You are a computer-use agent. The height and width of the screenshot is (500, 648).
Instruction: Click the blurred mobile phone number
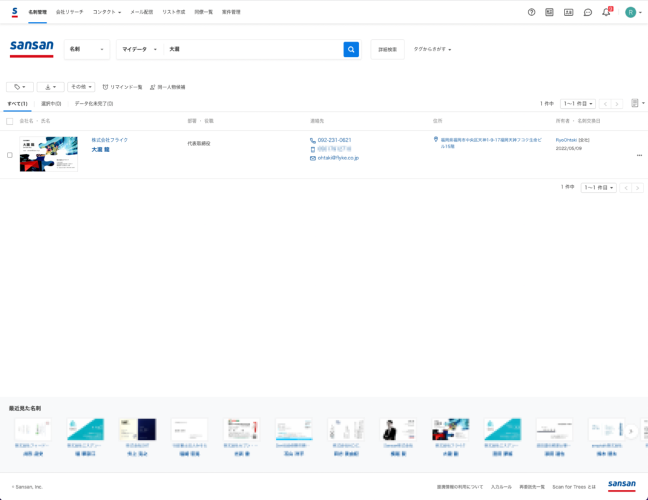[x=334, y=149]
